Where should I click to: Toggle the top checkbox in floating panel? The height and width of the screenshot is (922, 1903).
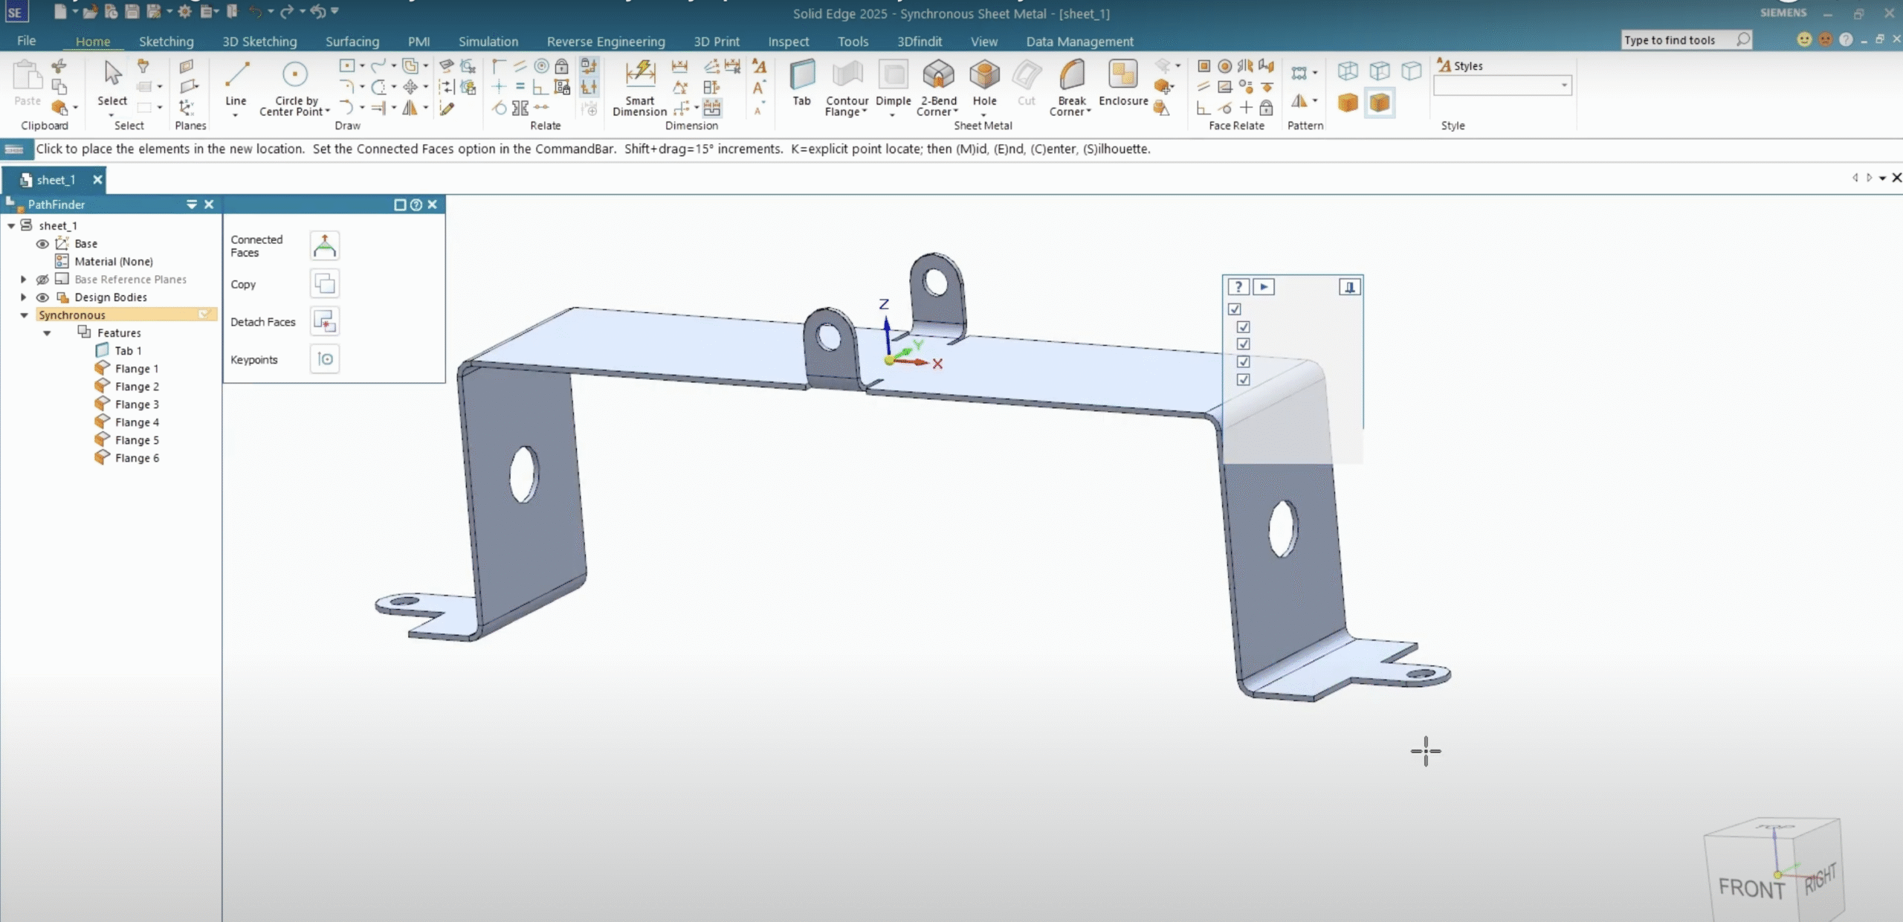(x=1235, y=309)
